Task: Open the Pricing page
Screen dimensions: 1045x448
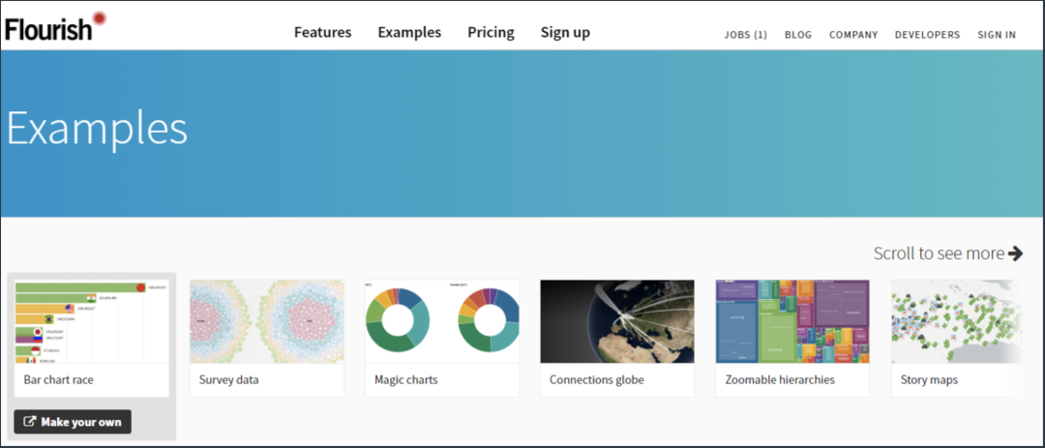Action: [x=491, y=32]
